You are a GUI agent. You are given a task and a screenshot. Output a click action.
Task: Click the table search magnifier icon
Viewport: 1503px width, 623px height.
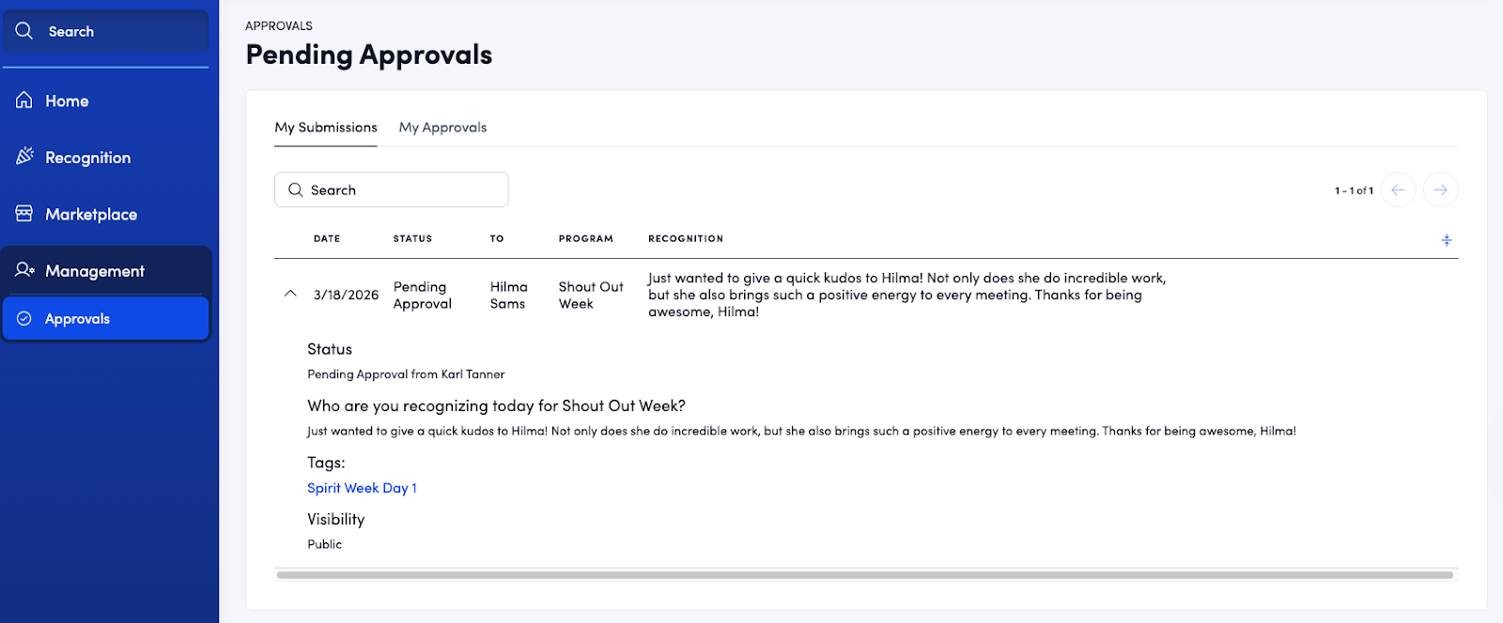pos(296,190)
